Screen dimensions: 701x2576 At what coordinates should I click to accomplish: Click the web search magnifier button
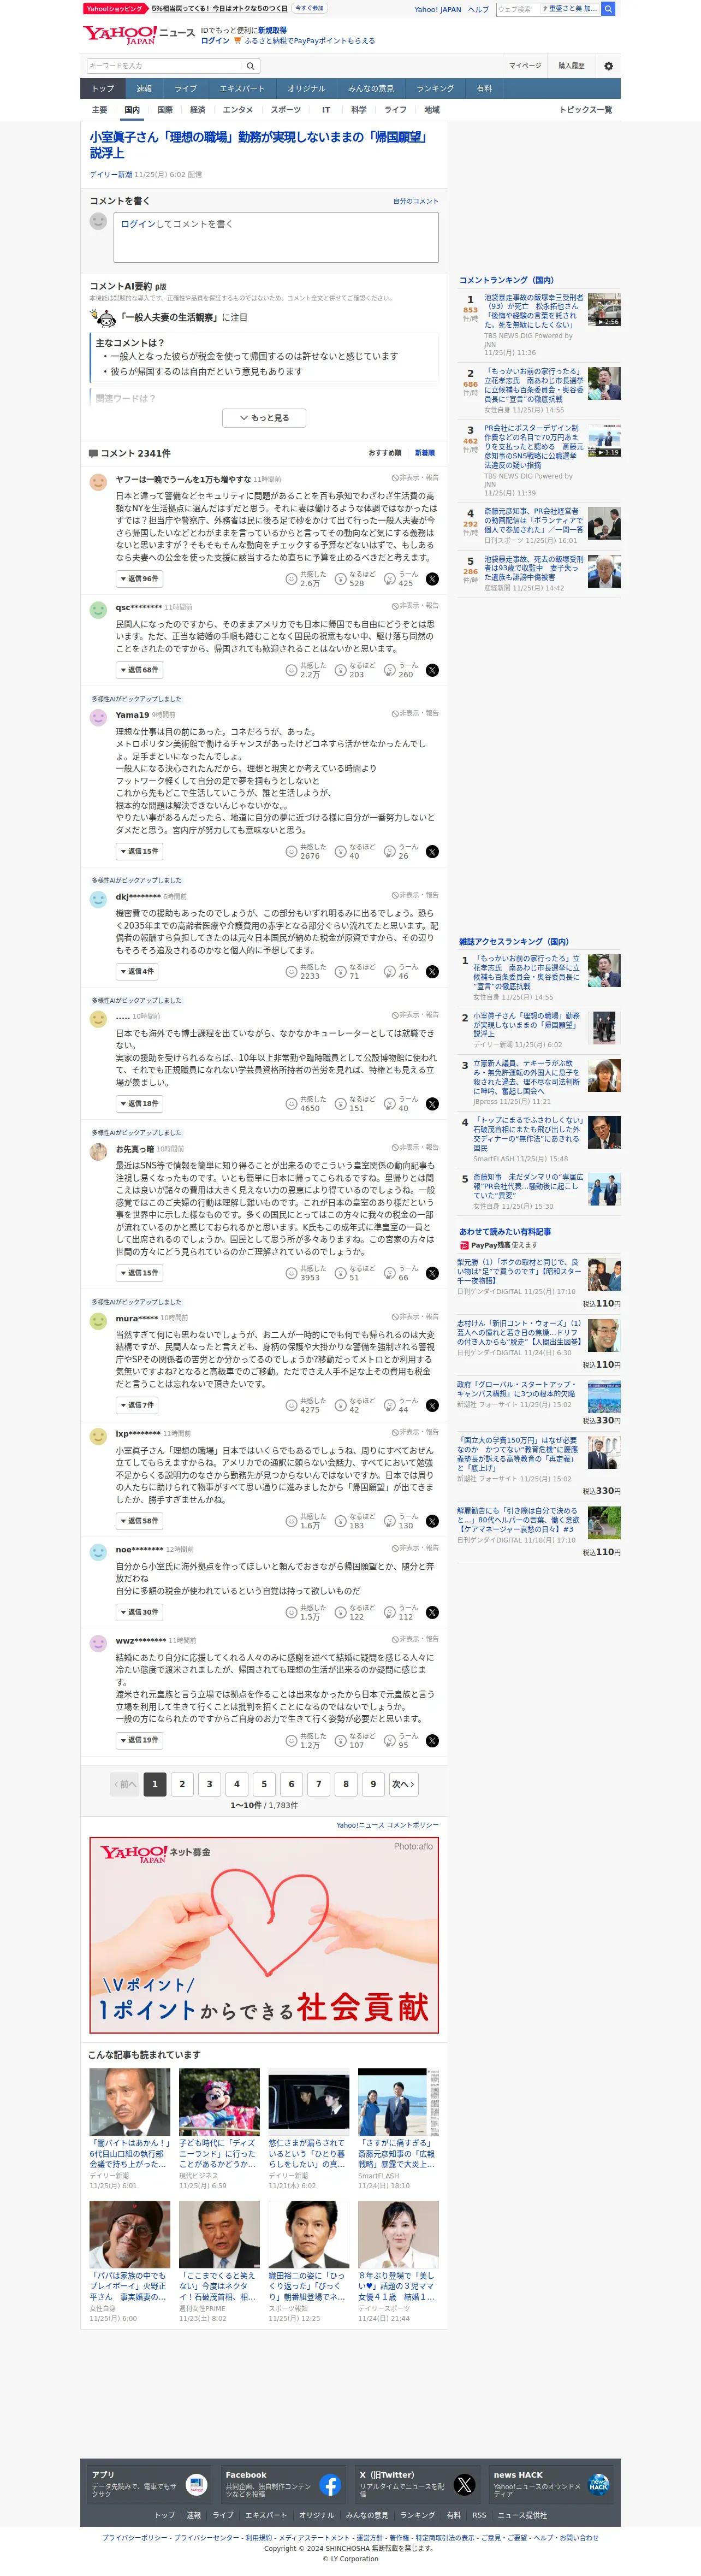pos(608,9)
